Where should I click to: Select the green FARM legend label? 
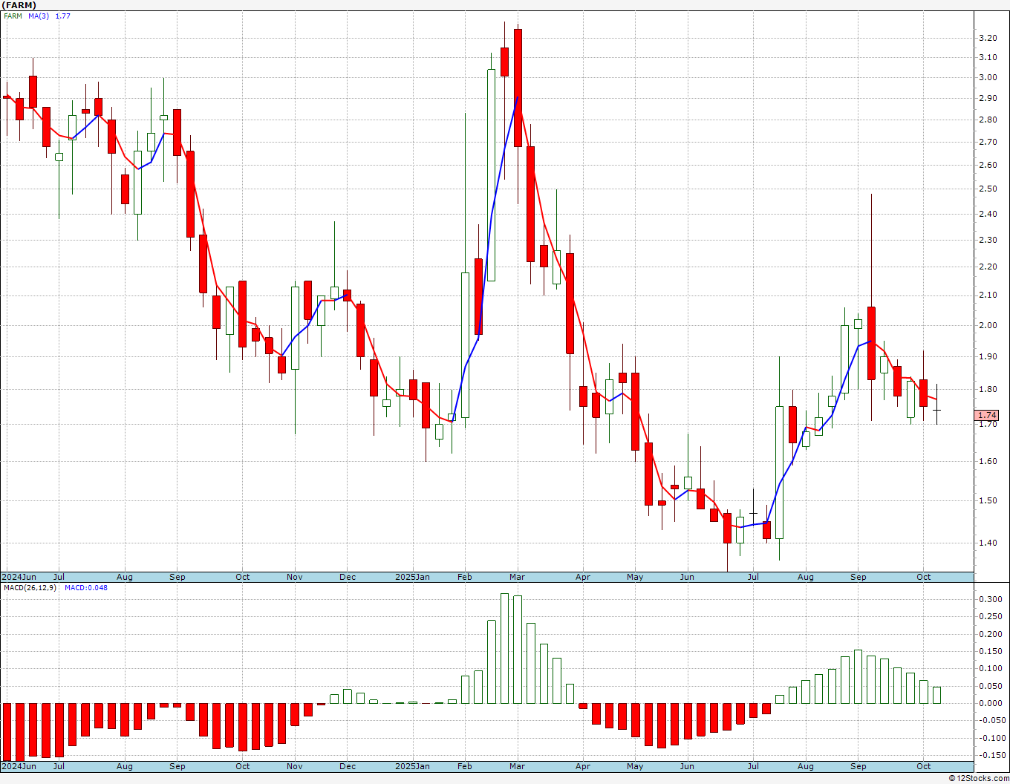(x=13, y=16)
